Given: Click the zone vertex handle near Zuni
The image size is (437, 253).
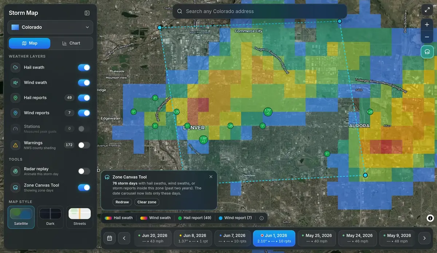Looking at the screenshot, I should (x=160, y=28).
